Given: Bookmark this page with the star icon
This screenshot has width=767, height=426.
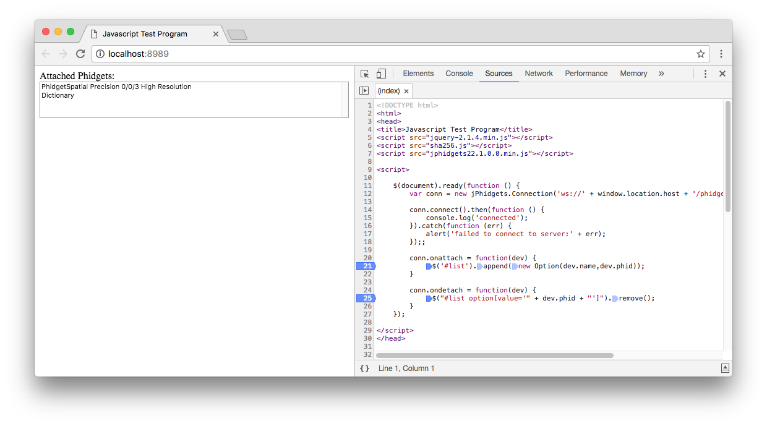Looking at the screenshot, I should point(701,54).
